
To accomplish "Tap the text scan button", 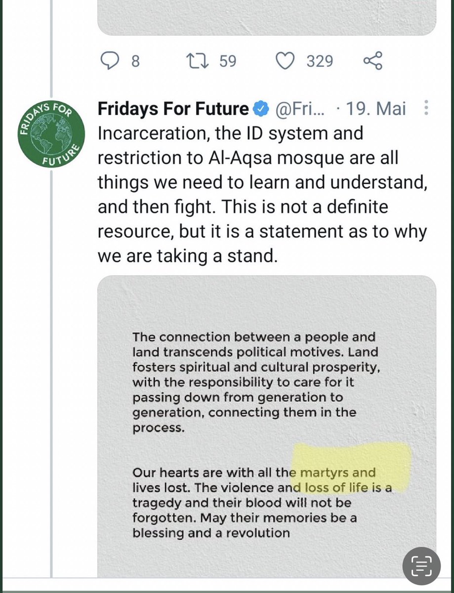I will (x=421, y=565).
